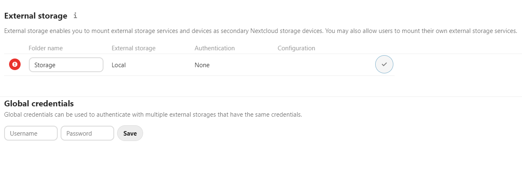
Task: Click the Global credentials section heading
Action: [x=39, y=103]
